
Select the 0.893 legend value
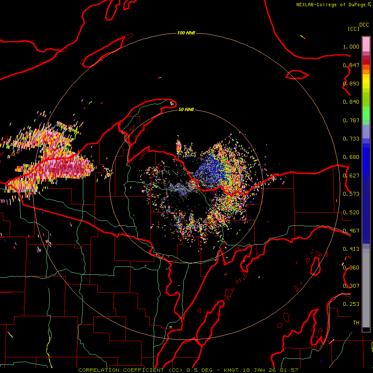tap(351, 83)
